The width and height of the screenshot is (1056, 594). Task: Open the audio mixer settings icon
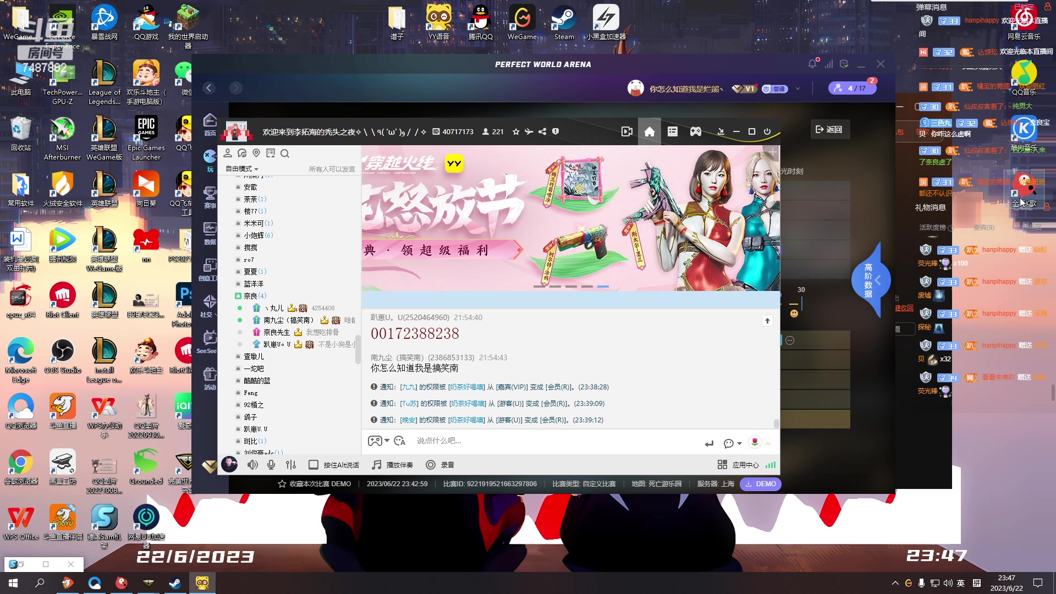point(291,465)
